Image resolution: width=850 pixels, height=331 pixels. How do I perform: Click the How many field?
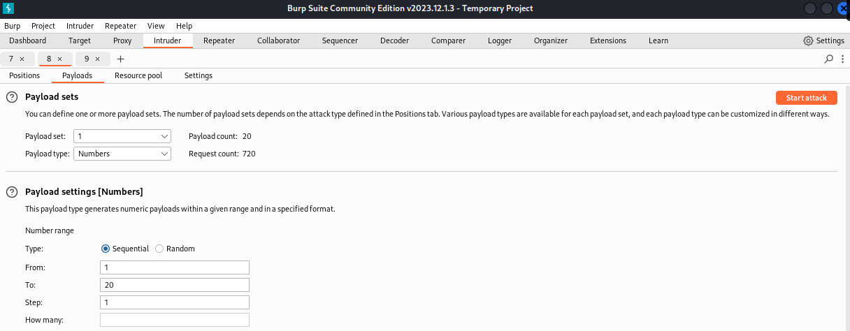(175, 320)
